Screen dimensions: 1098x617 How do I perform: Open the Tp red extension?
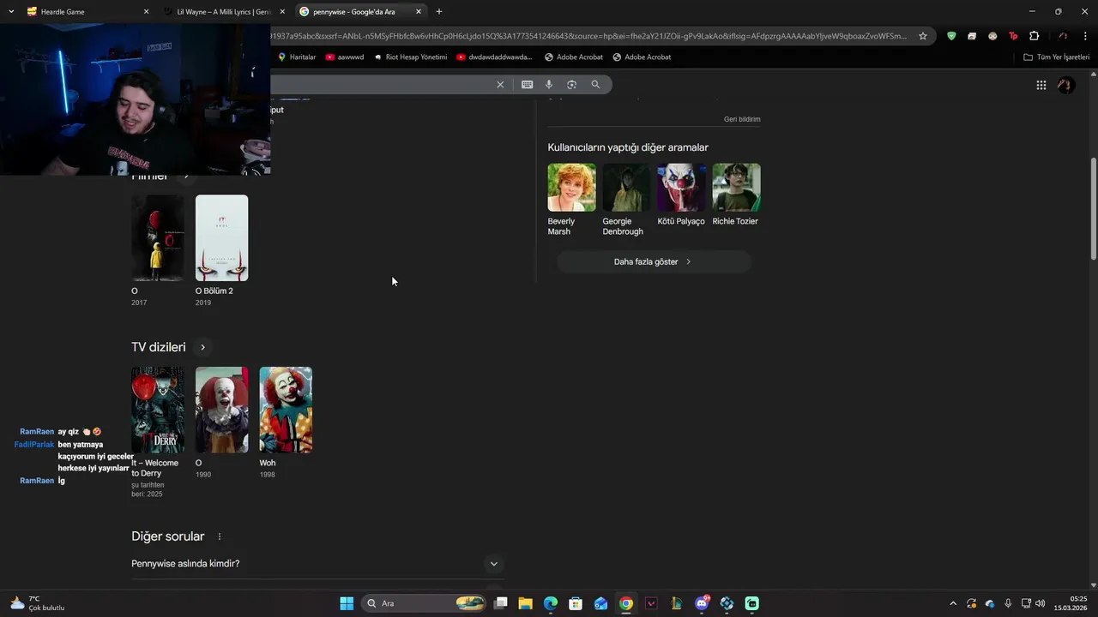tap(1013, 36)
